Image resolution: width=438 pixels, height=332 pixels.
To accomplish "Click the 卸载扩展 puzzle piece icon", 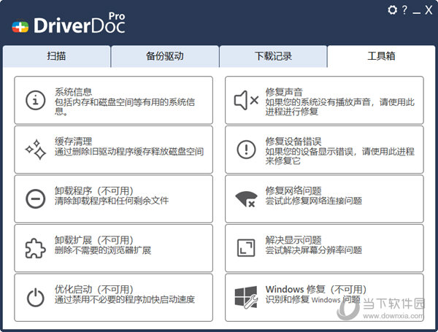I will click(36, 248).
